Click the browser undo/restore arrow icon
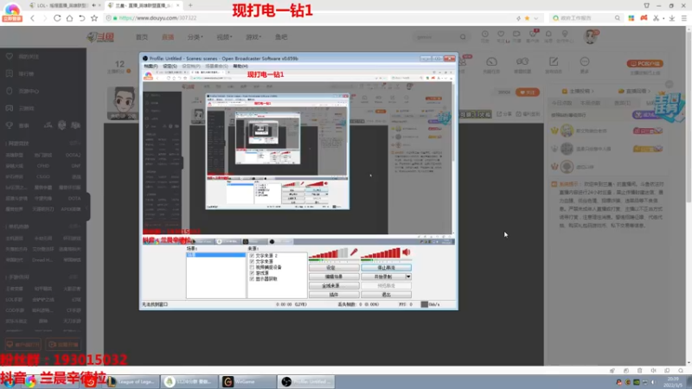 [x=81, y=18]
